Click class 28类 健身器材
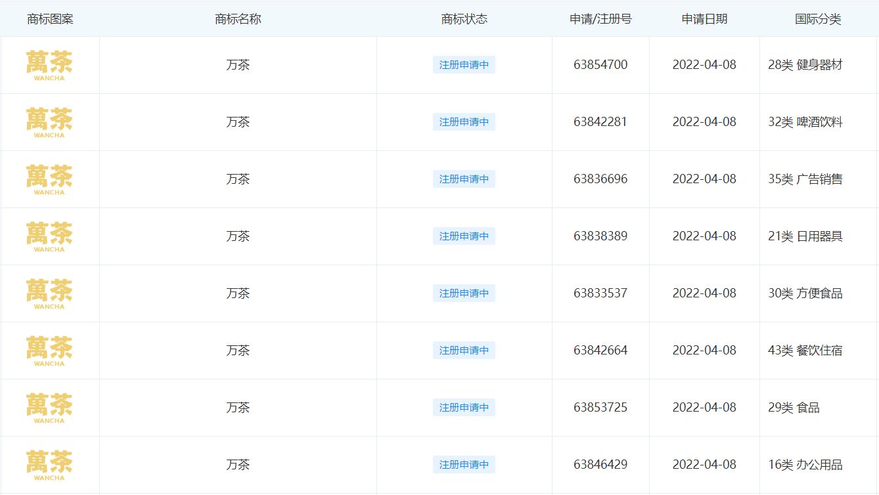The image size is (879, 495). coord(805,65)
